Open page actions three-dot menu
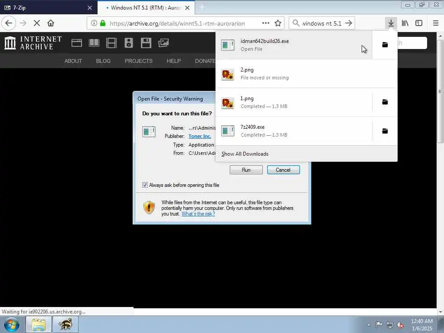The image size is (444, 333). pyautogui.click(x=266, y=23)
